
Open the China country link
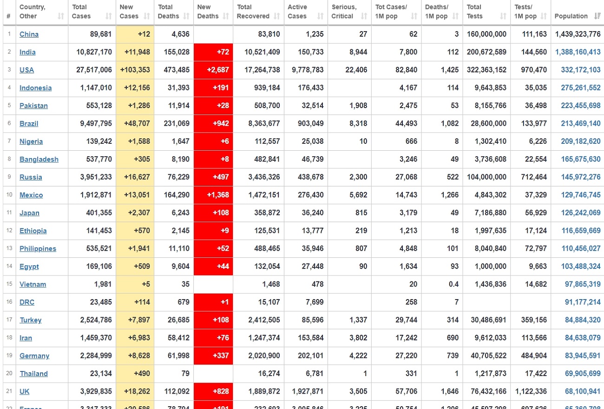[x=29, y=34]
